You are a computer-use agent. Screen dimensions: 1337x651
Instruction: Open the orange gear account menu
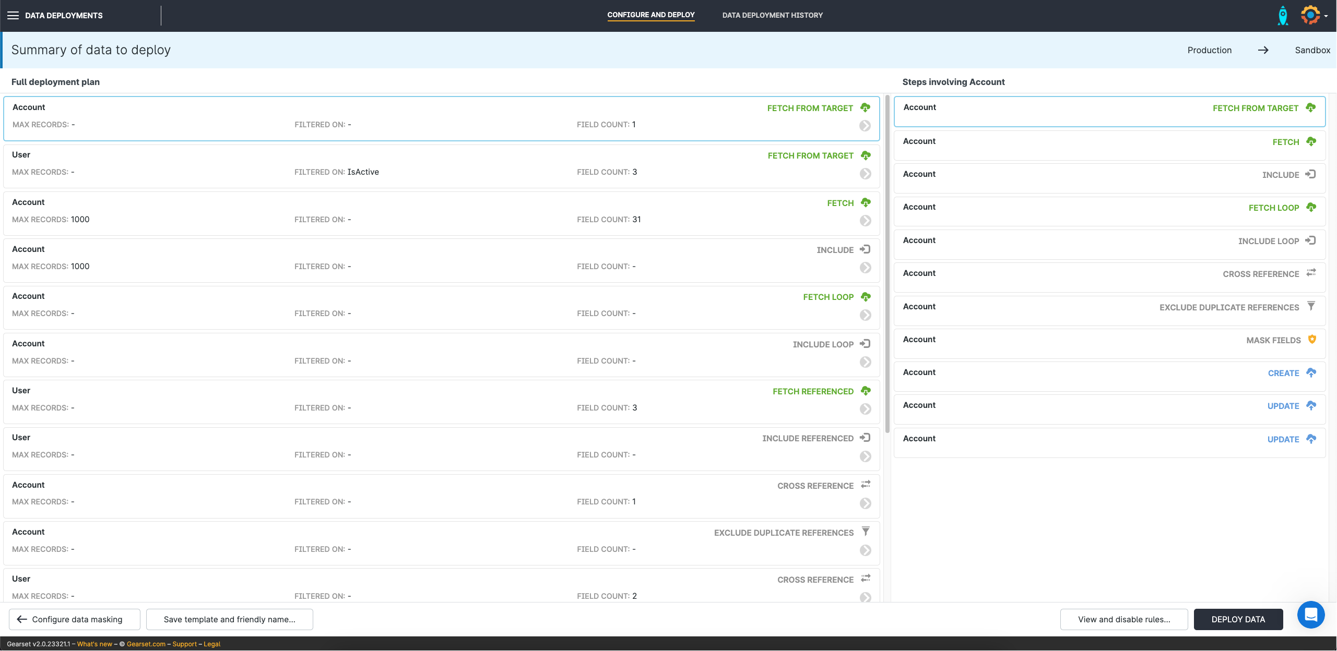pyautogui.click(x=1310, y=15)
